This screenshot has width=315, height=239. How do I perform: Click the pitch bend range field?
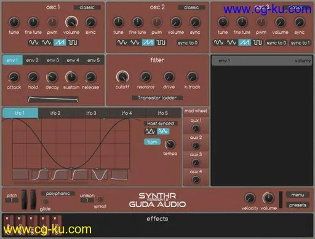click(12, 200)
